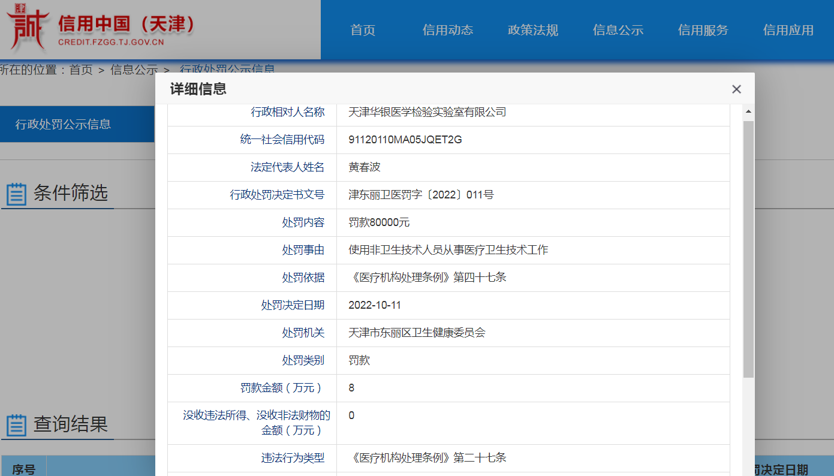Click penalty content 罚款80000元
The image size is (834, 476).
tap(379, 222)
